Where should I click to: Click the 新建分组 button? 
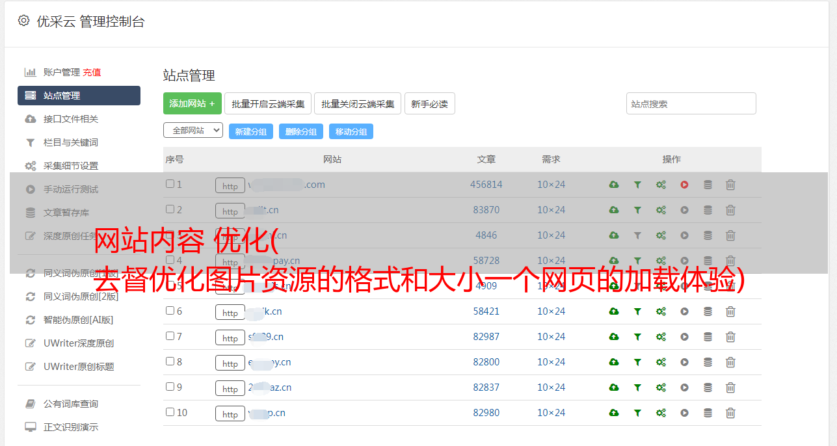(251, 131)
